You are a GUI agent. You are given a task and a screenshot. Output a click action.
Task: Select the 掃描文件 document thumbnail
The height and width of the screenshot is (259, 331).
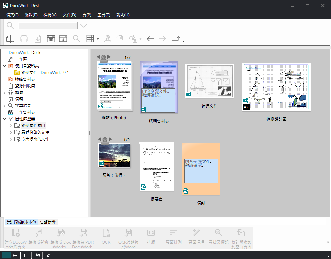(x=209, y=81)
